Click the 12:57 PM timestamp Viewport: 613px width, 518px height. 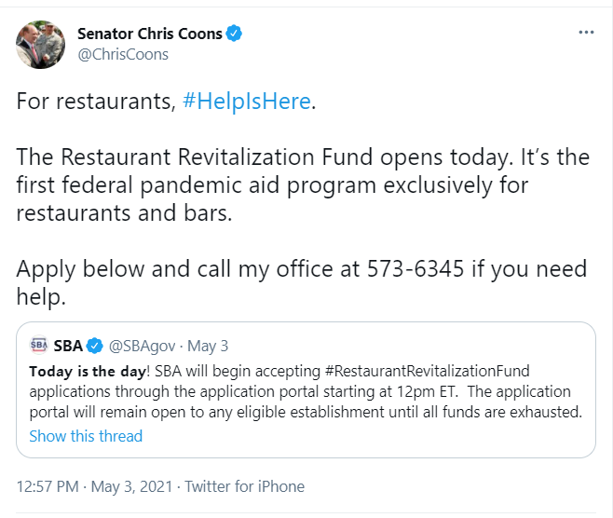pos(48,486)
